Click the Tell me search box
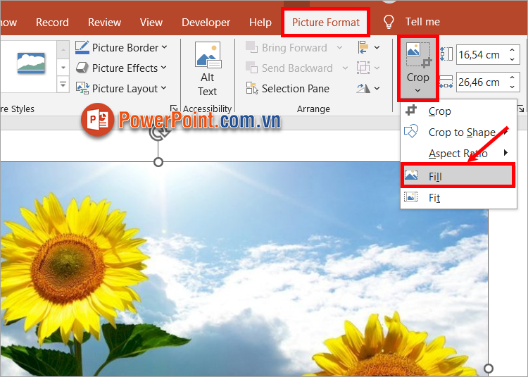 (422, 22)
